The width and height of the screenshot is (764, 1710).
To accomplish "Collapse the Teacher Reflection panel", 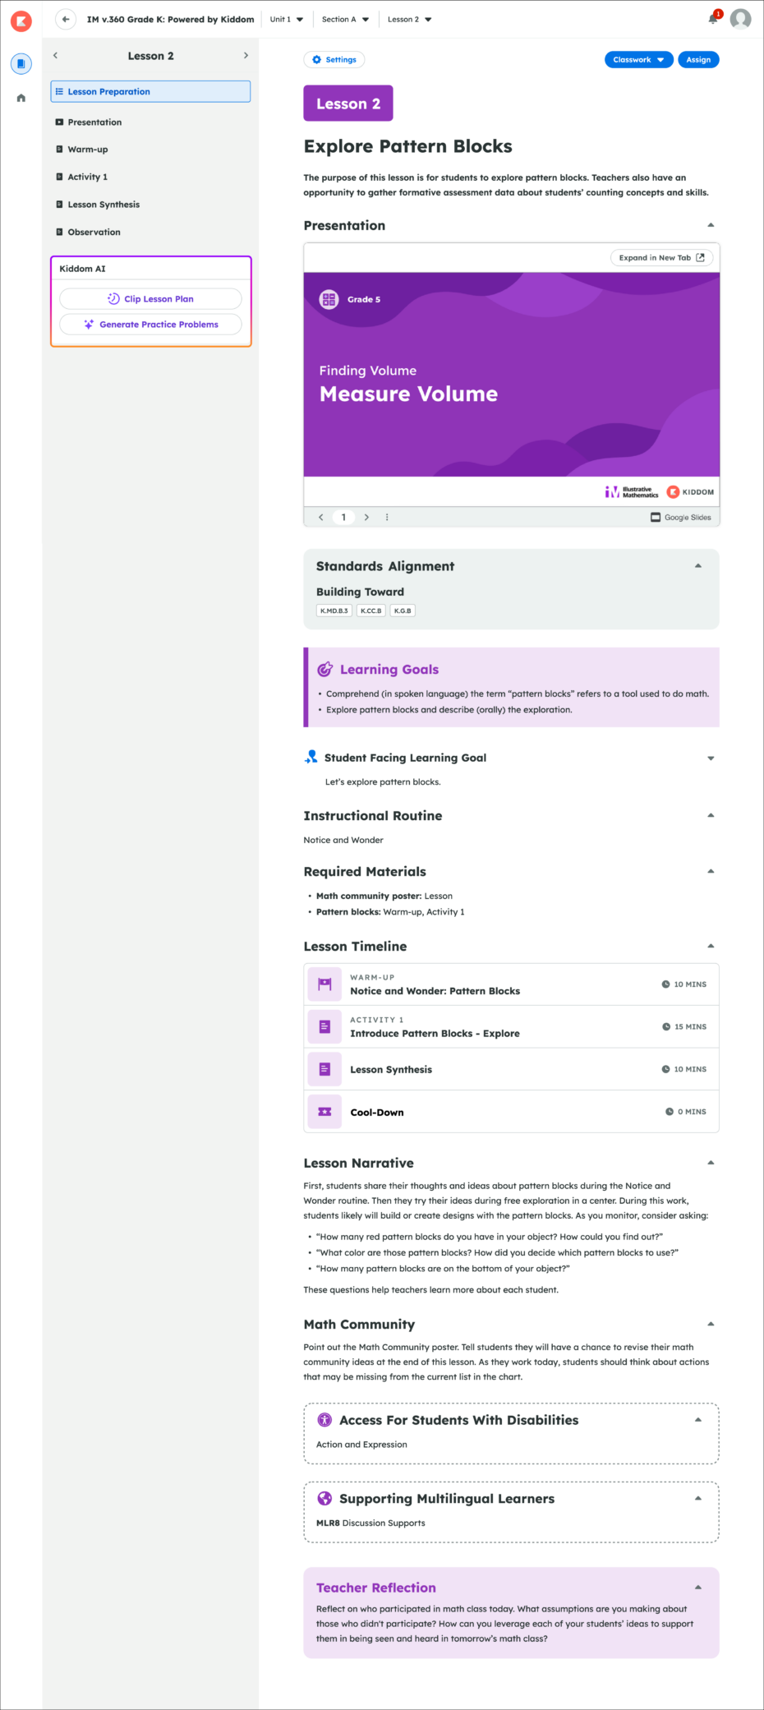I will coord(698,1587).
